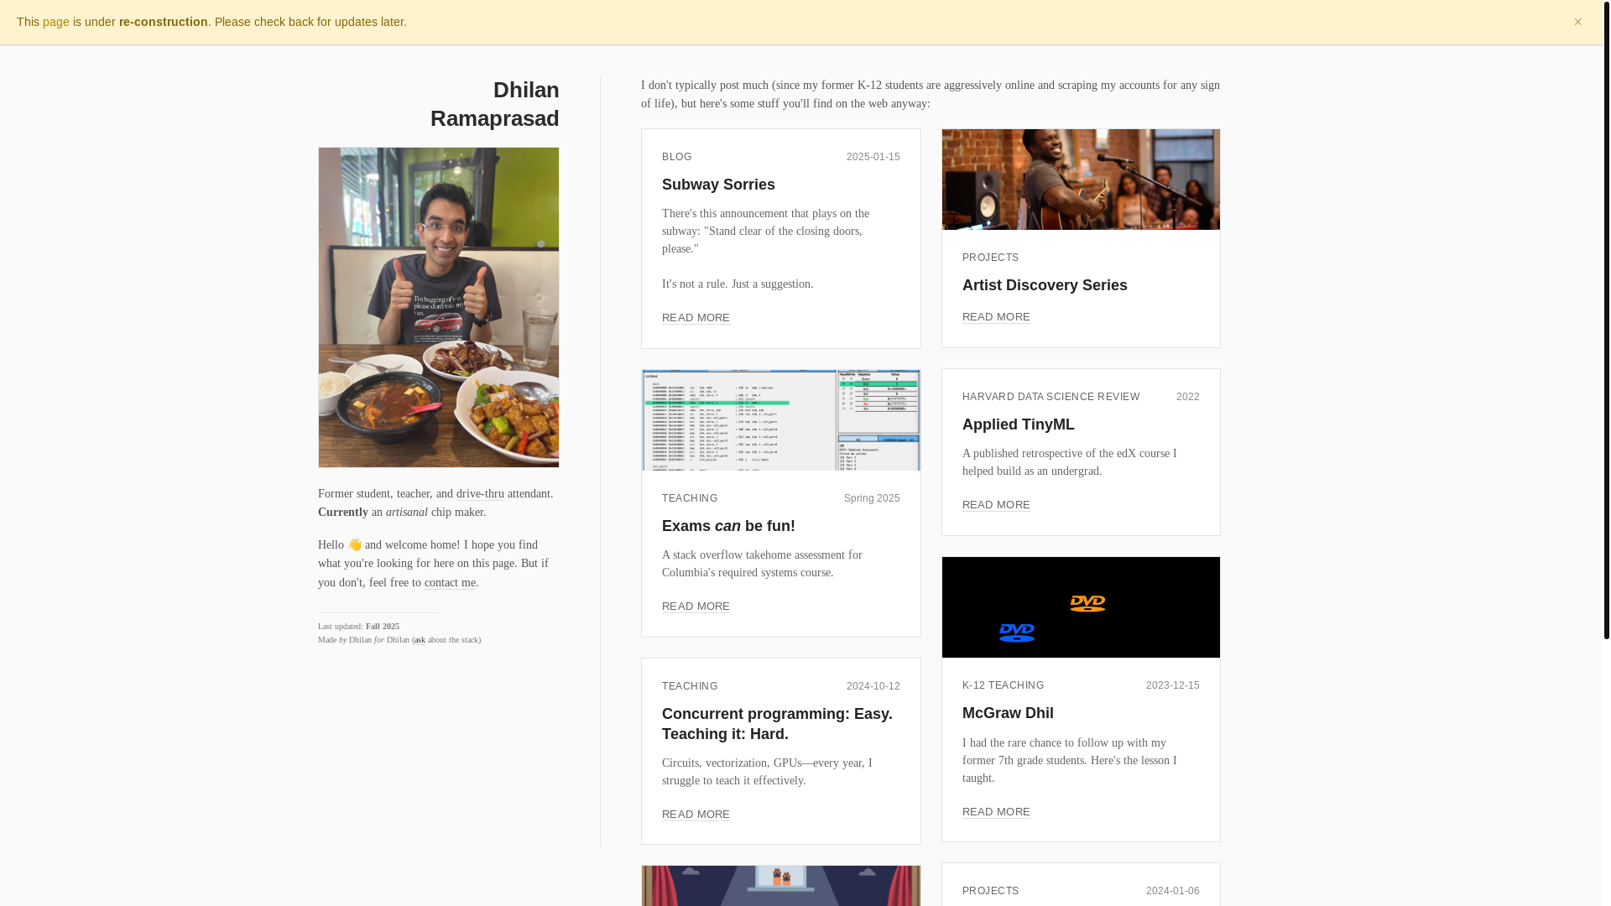Open the 'Subway Sorries' post title
This screenshot has height=906, width=1611.
pos(718,185)
